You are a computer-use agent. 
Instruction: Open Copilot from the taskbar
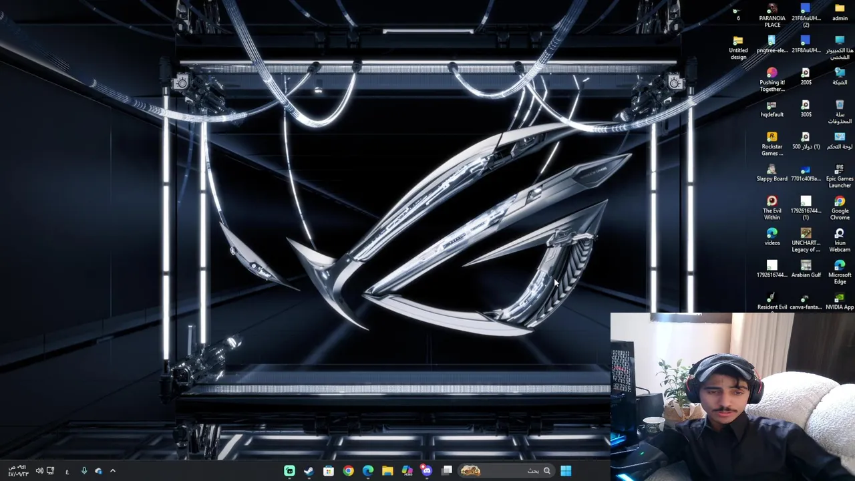[x=407, y=471]
